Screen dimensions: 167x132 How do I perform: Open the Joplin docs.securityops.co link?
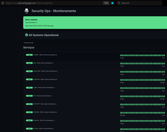tap(44, 88)
